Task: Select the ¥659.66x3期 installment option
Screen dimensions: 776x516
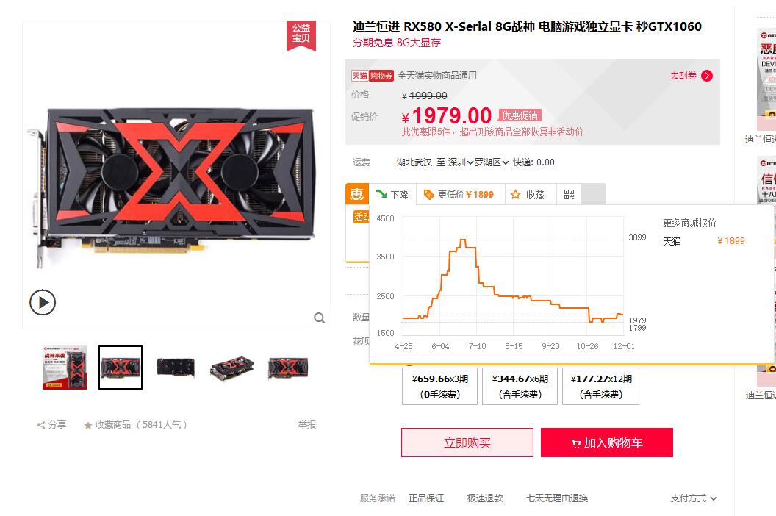Action: [440, 386]
